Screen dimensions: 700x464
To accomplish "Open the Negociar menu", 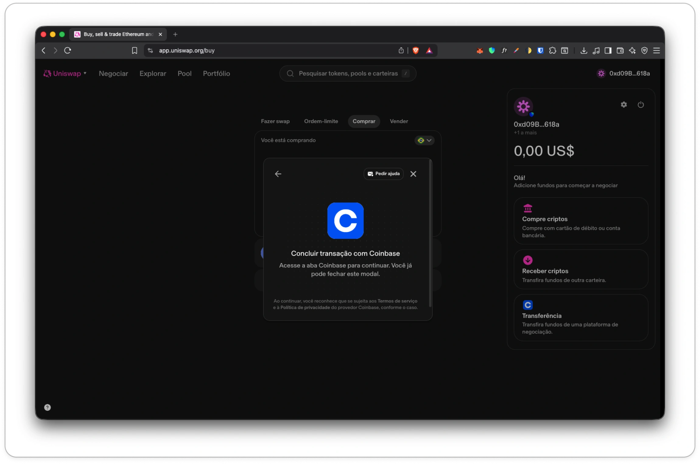I will click(x=113, y=73).
